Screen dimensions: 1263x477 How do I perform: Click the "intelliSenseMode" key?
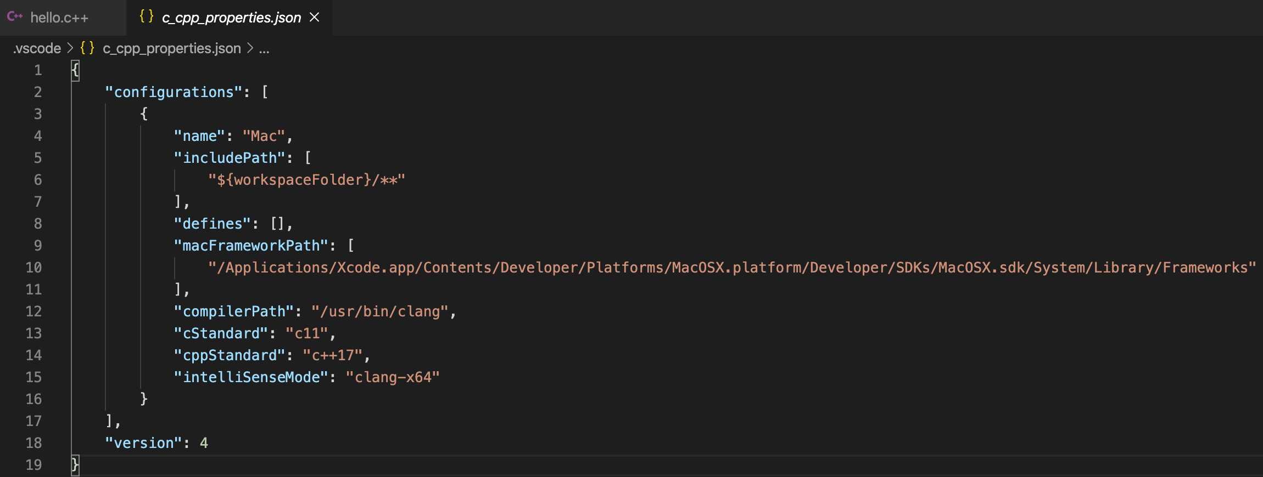point(251,377)
